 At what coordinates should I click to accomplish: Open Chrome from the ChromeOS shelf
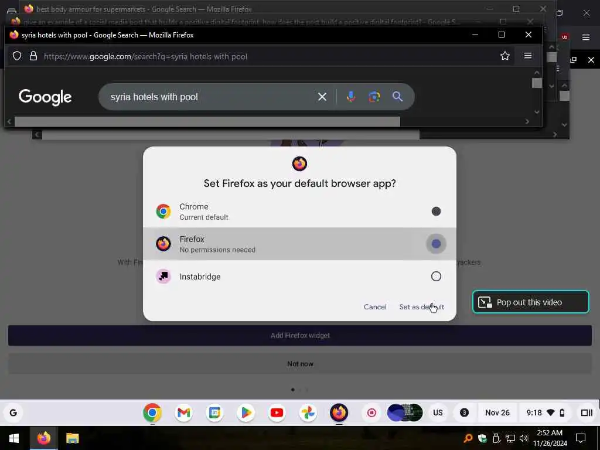pyautogui.click(x=152, y=413)
